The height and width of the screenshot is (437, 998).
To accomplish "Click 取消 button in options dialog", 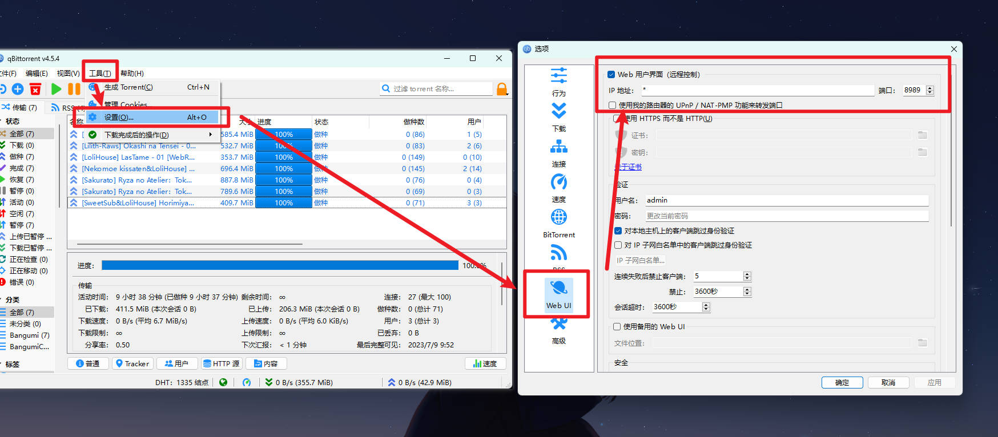I will pos(888,382).
